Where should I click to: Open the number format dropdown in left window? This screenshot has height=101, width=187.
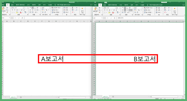pyautogui.click(x=49, y=8)
